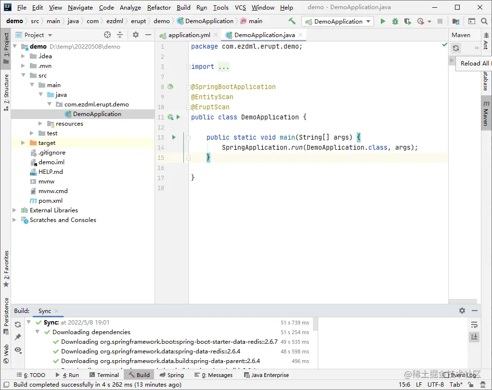Open the VCS menu
Screen dimensions: 492x390
click(x=240, y=8)
